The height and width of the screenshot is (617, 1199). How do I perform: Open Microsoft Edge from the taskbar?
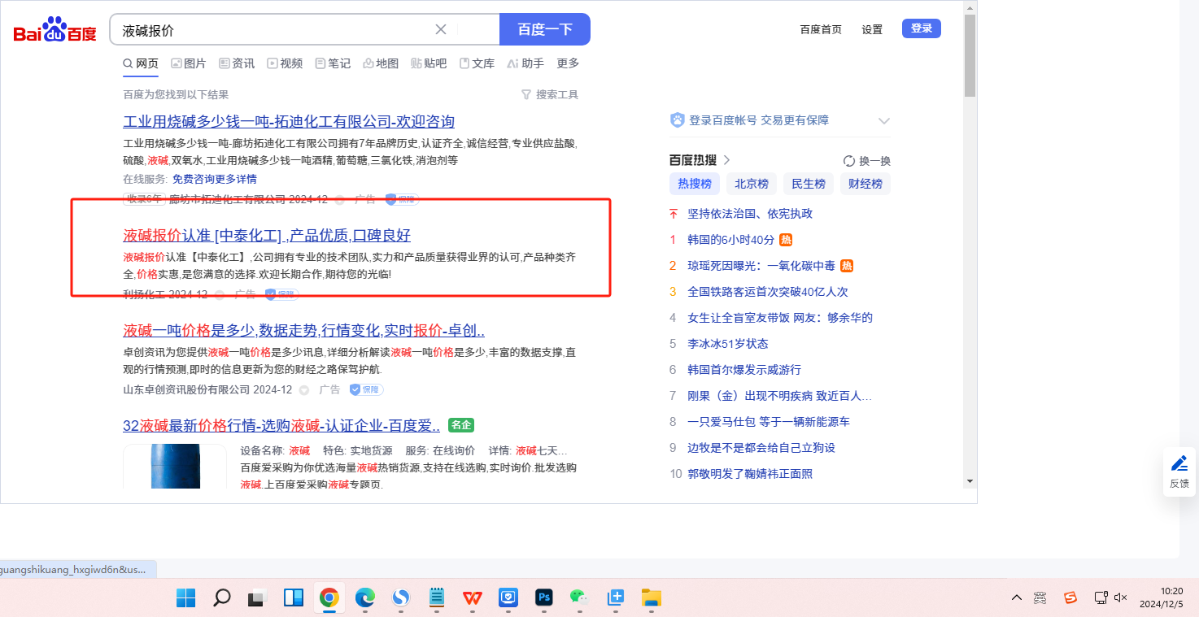click(x=364, y=598)
